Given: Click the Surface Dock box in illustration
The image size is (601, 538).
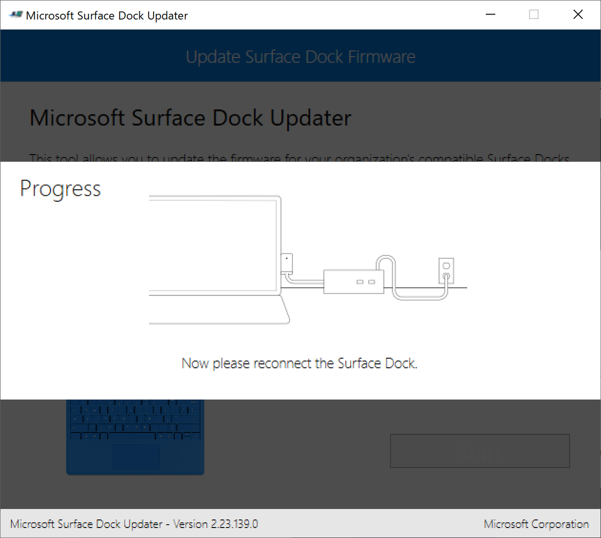Looking at the screenshot, I should coord(354,282).
